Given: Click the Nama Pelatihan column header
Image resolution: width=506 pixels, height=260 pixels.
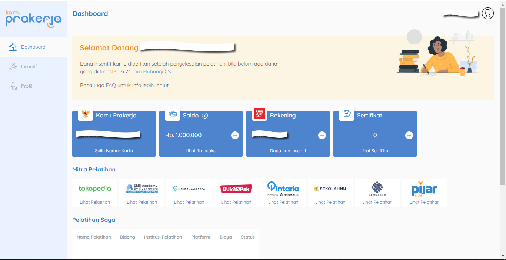Looking at the screenshot, I should point(94,237).
